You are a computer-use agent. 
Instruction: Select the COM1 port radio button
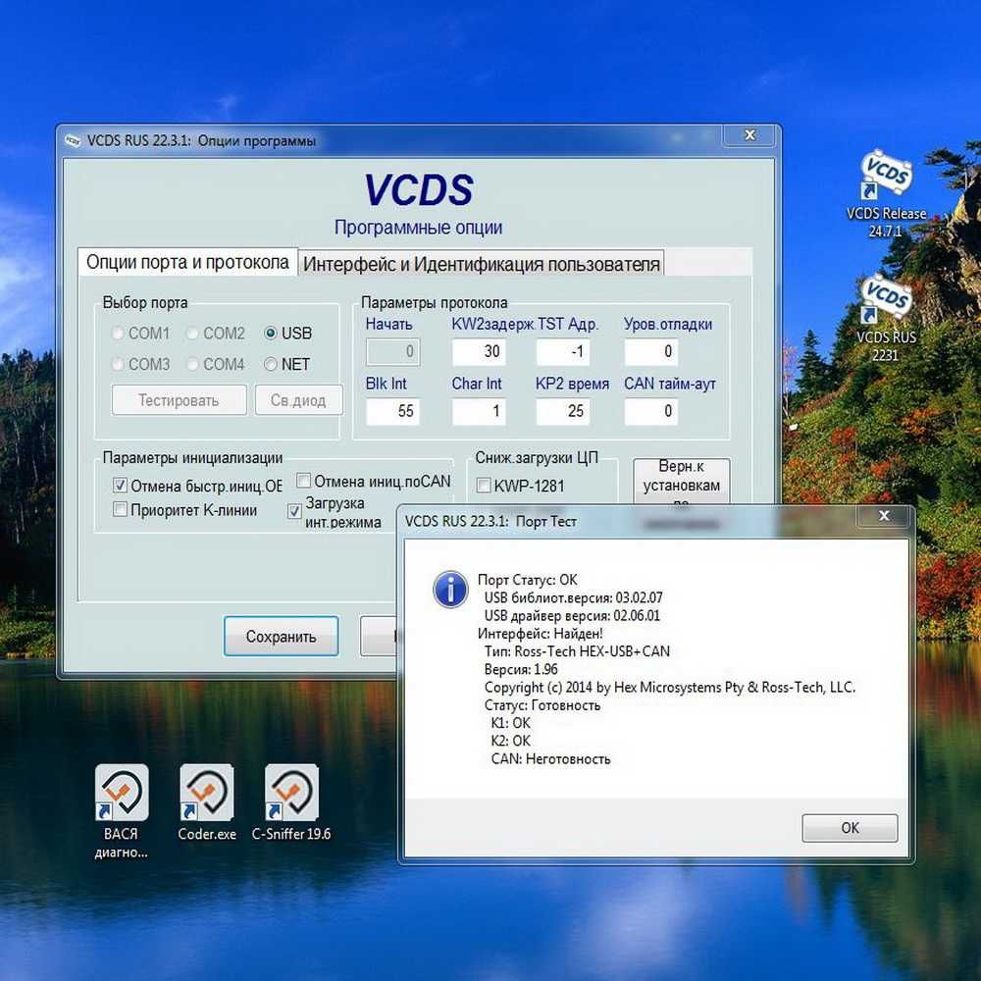(x=117, y=333)
